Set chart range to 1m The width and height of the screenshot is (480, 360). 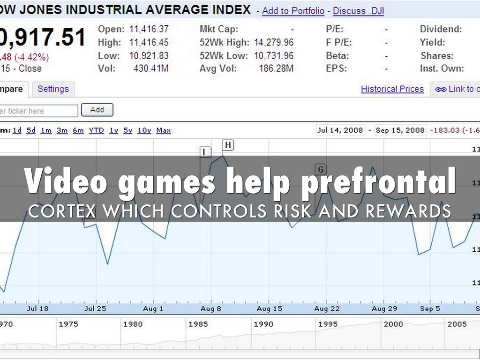(46, 130)
